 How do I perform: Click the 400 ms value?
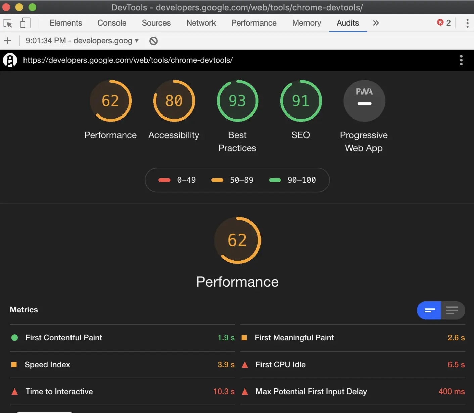click(x=452, y=392)
